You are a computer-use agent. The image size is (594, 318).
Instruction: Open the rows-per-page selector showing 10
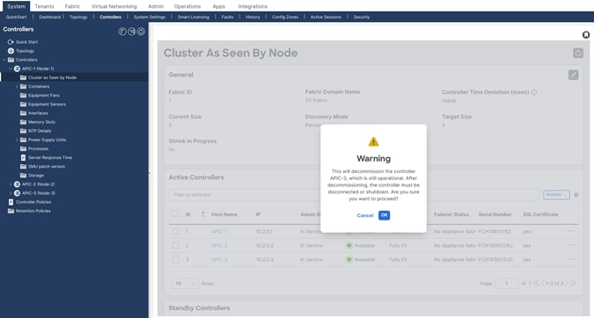point(185,283)
